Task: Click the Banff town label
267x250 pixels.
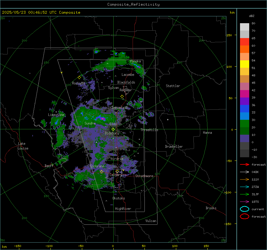Action: tap(49, 166)
